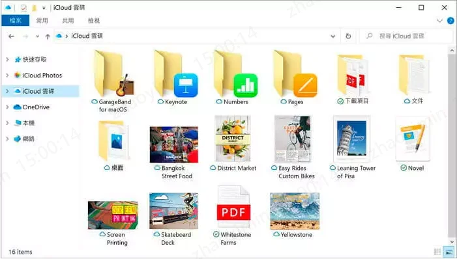457x259 pixels.
Task: Open the 桌面 desktop folder
Action: point(114,141)
